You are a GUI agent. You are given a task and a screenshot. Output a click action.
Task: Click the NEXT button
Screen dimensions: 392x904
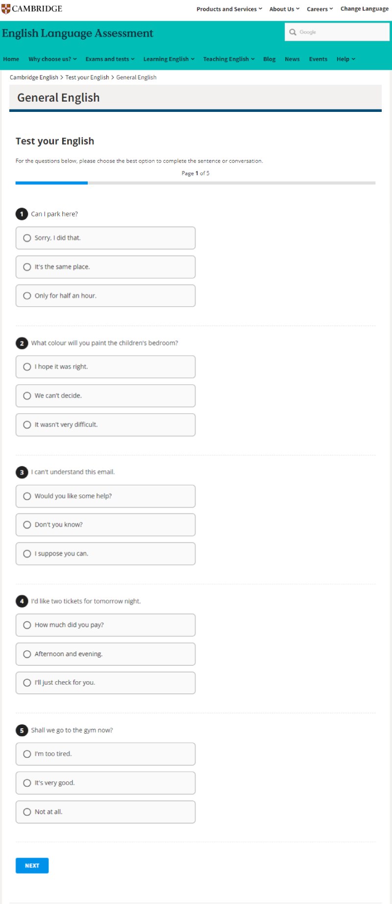(x=32, y=866)
